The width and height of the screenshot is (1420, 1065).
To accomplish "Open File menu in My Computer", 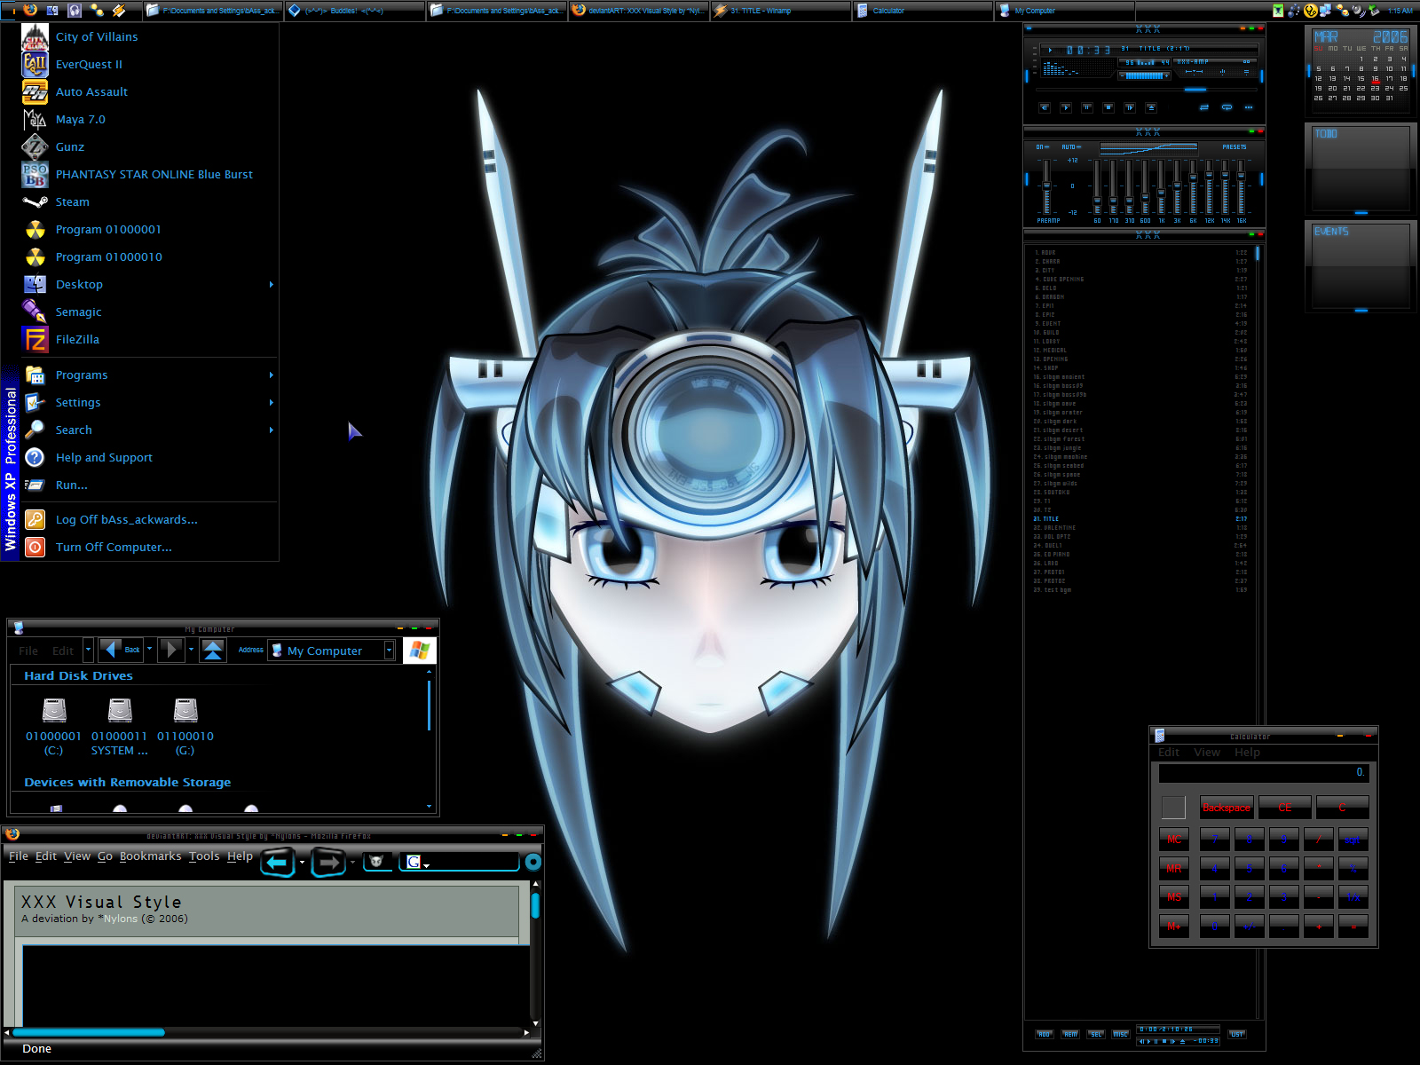I will [28, 651].
